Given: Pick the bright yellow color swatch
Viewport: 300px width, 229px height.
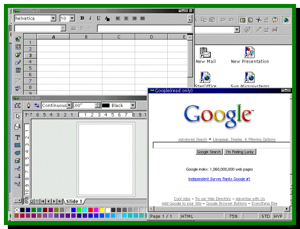Looking at the screenshot, I should 102,210.
